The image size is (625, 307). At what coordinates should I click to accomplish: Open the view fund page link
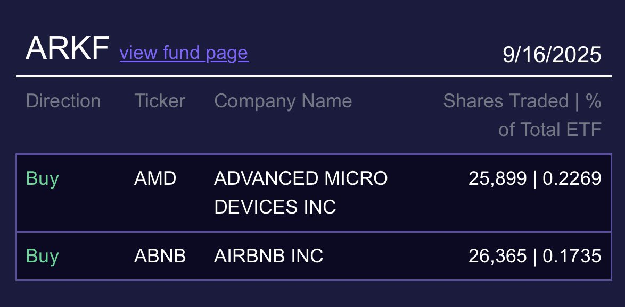click(184, 53)
